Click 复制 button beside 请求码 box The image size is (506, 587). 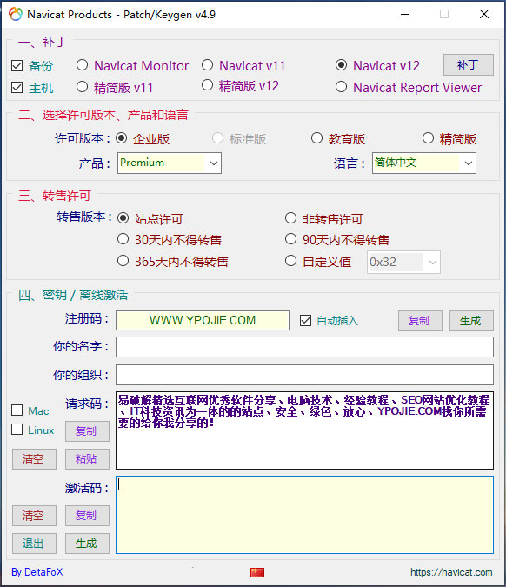pyautogui.click(x=87, y=431)
